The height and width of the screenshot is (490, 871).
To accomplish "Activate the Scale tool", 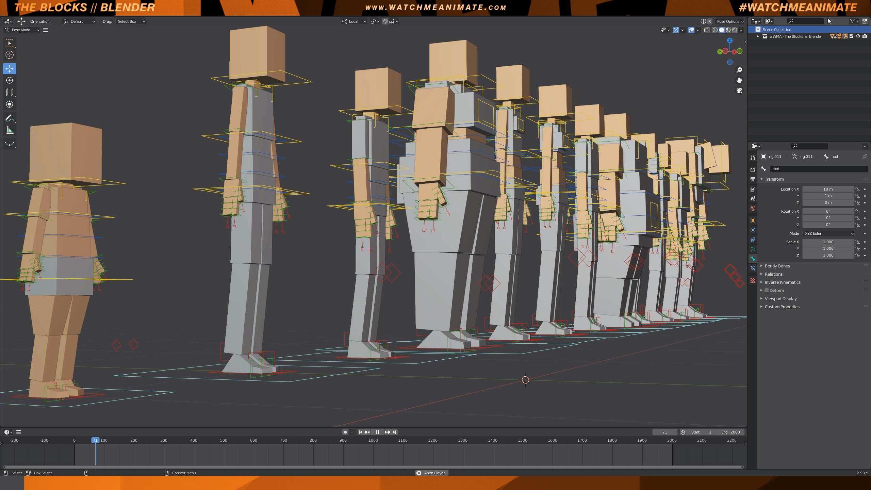I will coord(10,92).
